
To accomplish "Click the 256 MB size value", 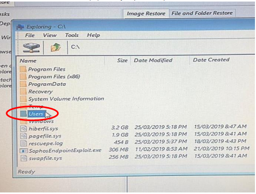I will [x=119, y=157].
